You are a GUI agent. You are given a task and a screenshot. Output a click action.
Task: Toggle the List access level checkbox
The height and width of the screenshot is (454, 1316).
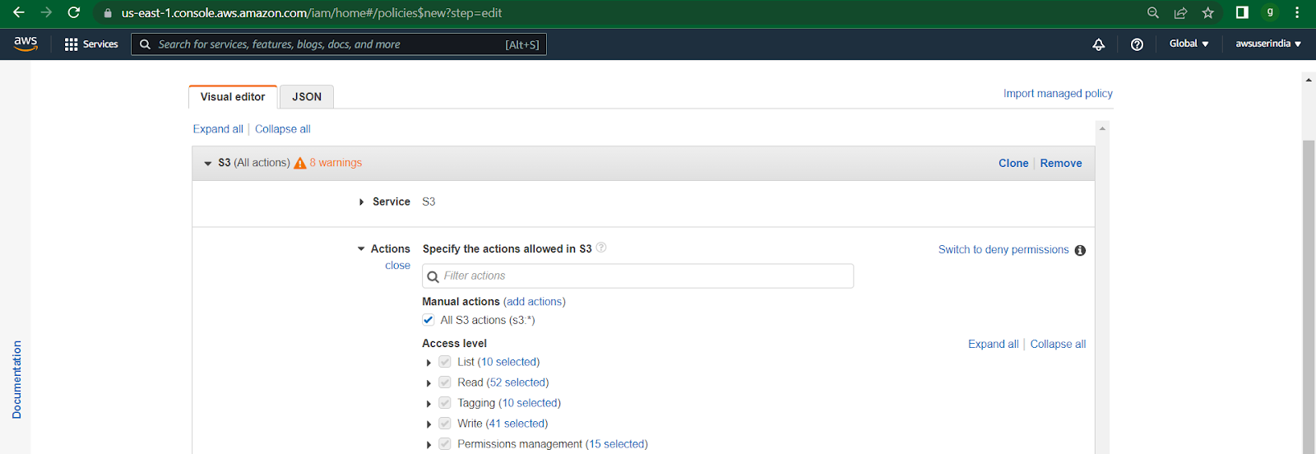point(444,362)
